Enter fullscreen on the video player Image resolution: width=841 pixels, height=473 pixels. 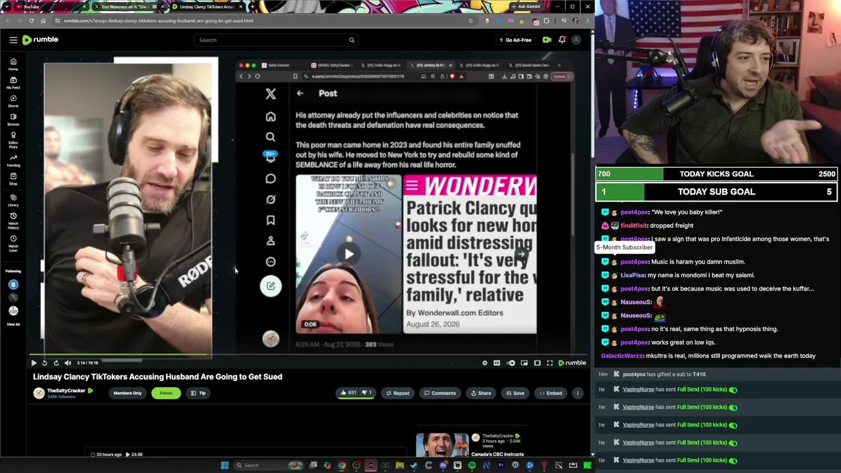pyautogui.click(x=550, y=363)
